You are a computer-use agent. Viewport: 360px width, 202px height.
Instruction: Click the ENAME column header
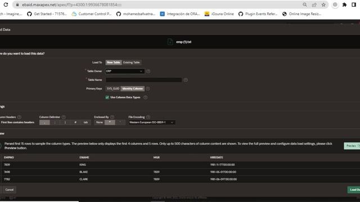click(x=84, y=158)
